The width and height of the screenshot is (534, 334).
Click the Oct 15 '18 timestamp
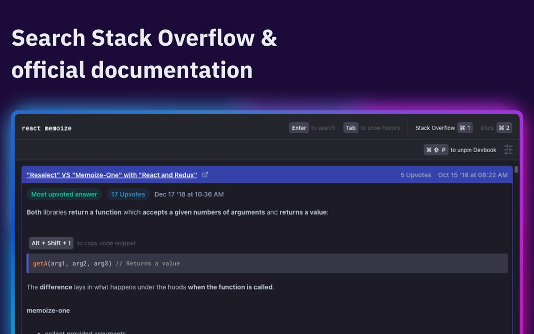(473, 175)
